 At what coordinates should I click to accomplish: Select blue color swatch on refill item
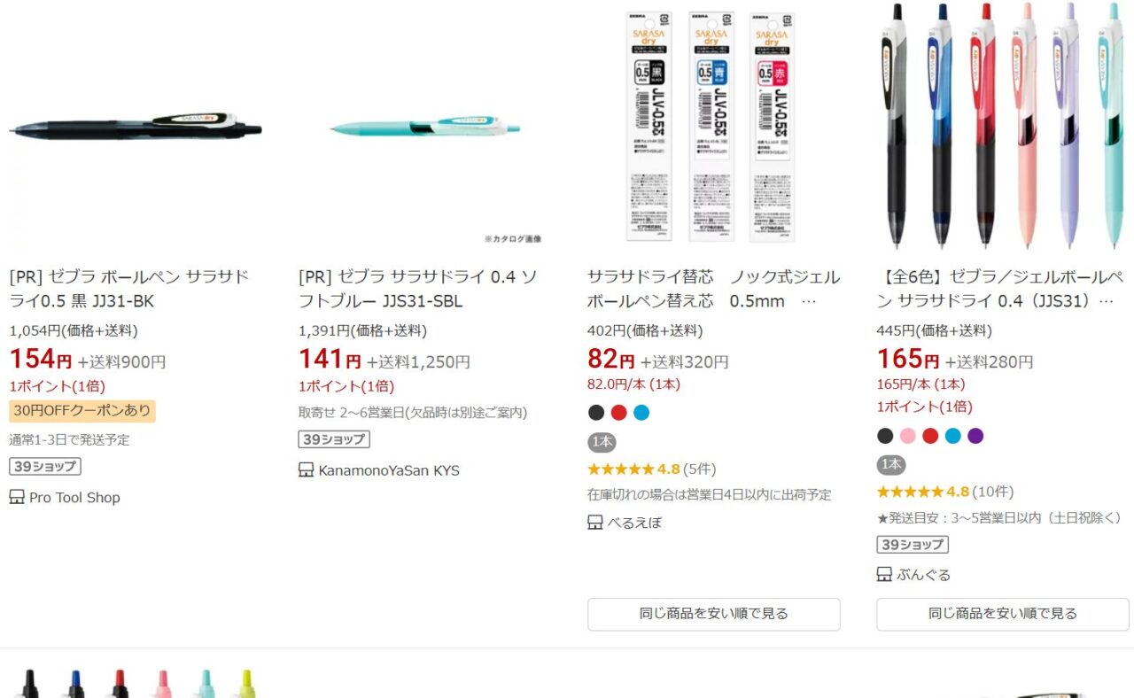[x=641, y=413]
